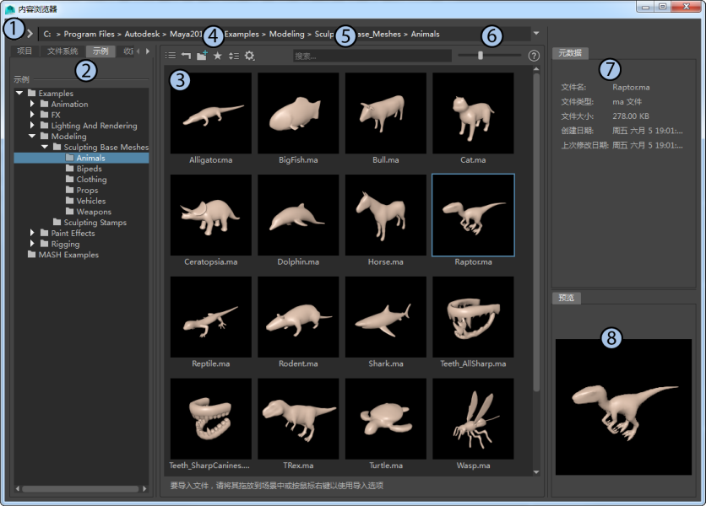Collapse the Modeling folder

(x=32, y=136)
